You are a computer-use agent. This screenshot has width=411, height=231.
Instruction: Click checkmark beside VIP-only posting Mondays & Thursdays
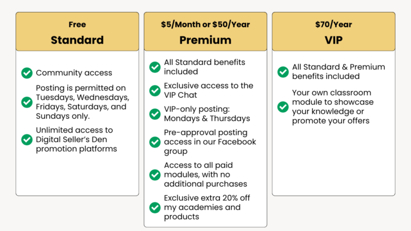tap(155, 114)
